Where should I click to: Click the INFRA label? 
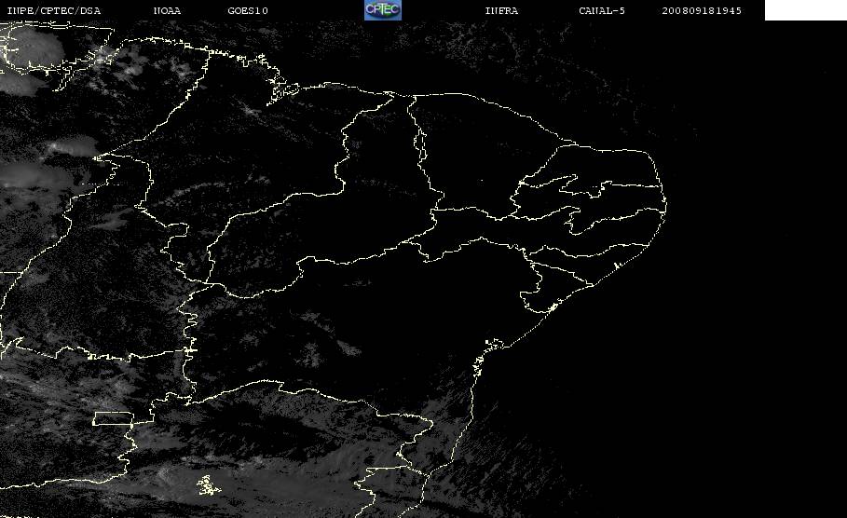pyautogui.click(x=501, y=10)
